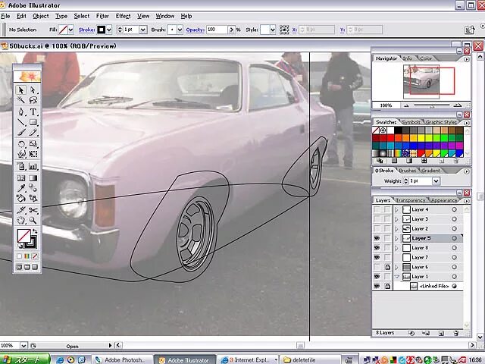
Task: Select the Blend tool
Action: 33,188
